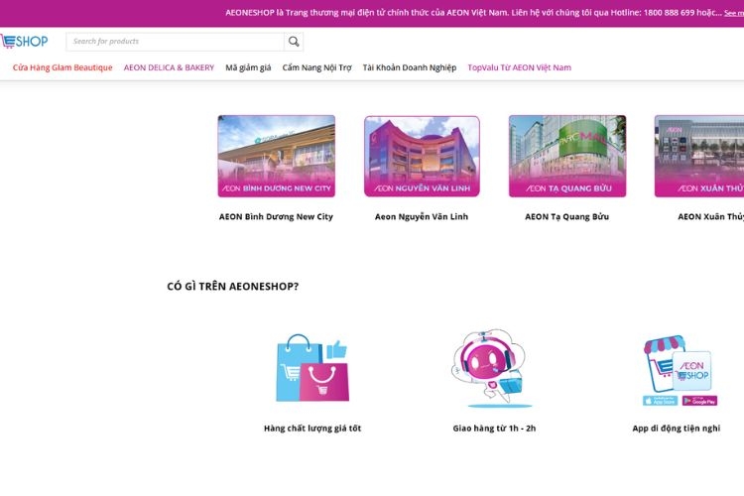Image resolution: width=744 pixels, height=496 pixels.
Task: Click Giao hàng từ 1h - 2h text
Action: pyautogui.click(x=494, y=429)
